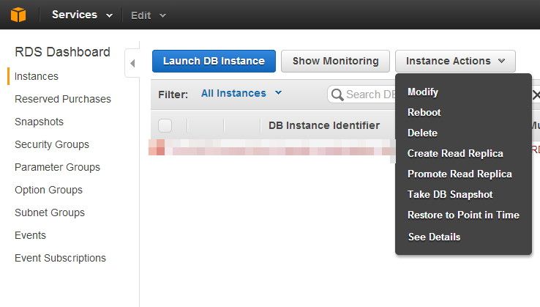Click the Show Monitoring button
The width and height of the screenshot is (540, 307).
tap(335, 61)
